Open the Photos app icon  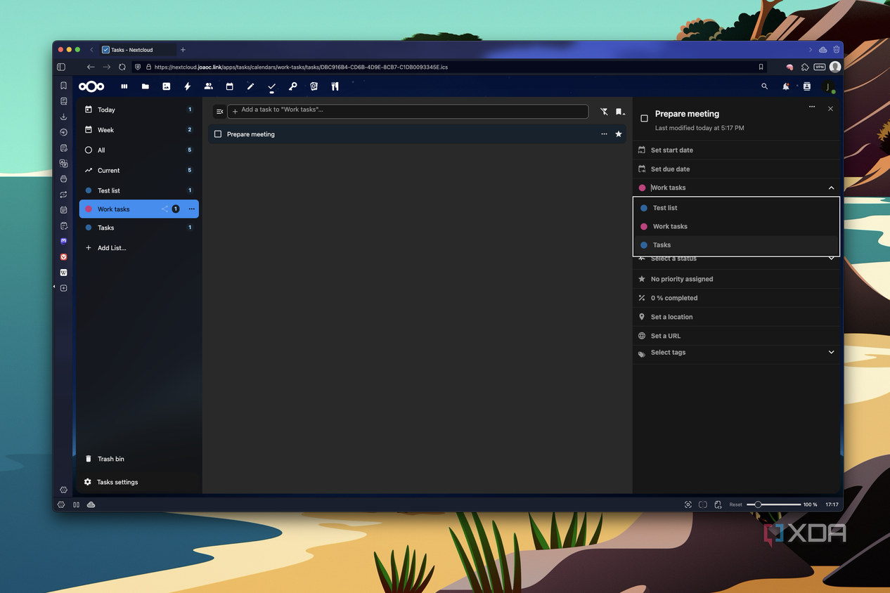pos(167,86)
